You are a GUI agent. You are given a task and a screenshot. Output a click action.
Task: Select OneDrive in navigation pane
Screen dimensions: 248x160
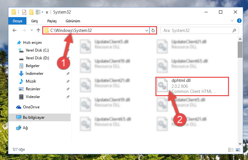(x=31, y=107)
